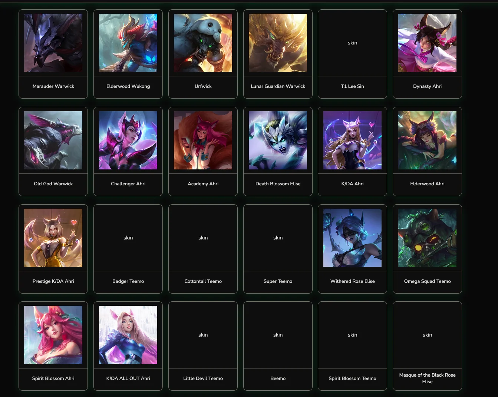Image resolution: width=498 pixels, height=397 pixels.
Task: Choose the Urfwick skin picture
Action: pyautogui.click(x=203, y=43)
